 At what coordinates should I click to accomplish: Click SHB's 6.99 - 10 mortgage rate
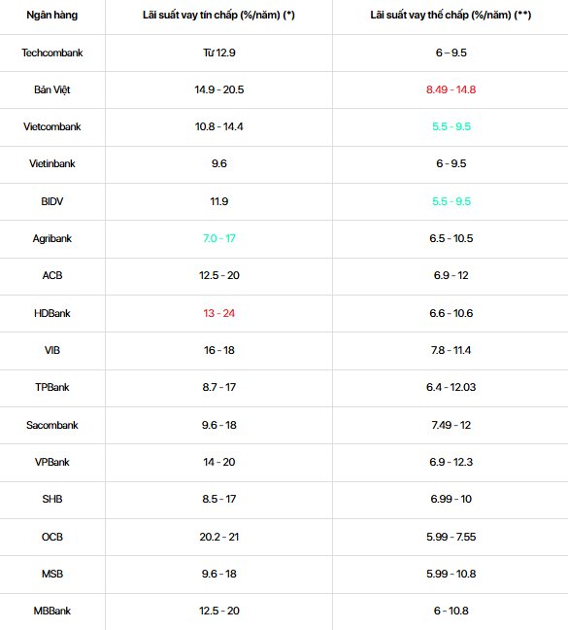(451, 499)
